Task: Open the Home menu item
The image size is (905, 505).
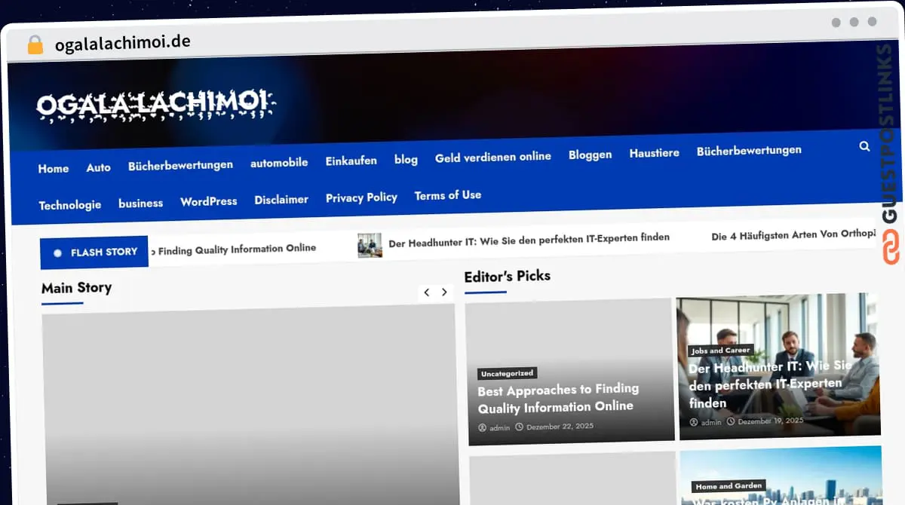Action: (x=54, y=168)
